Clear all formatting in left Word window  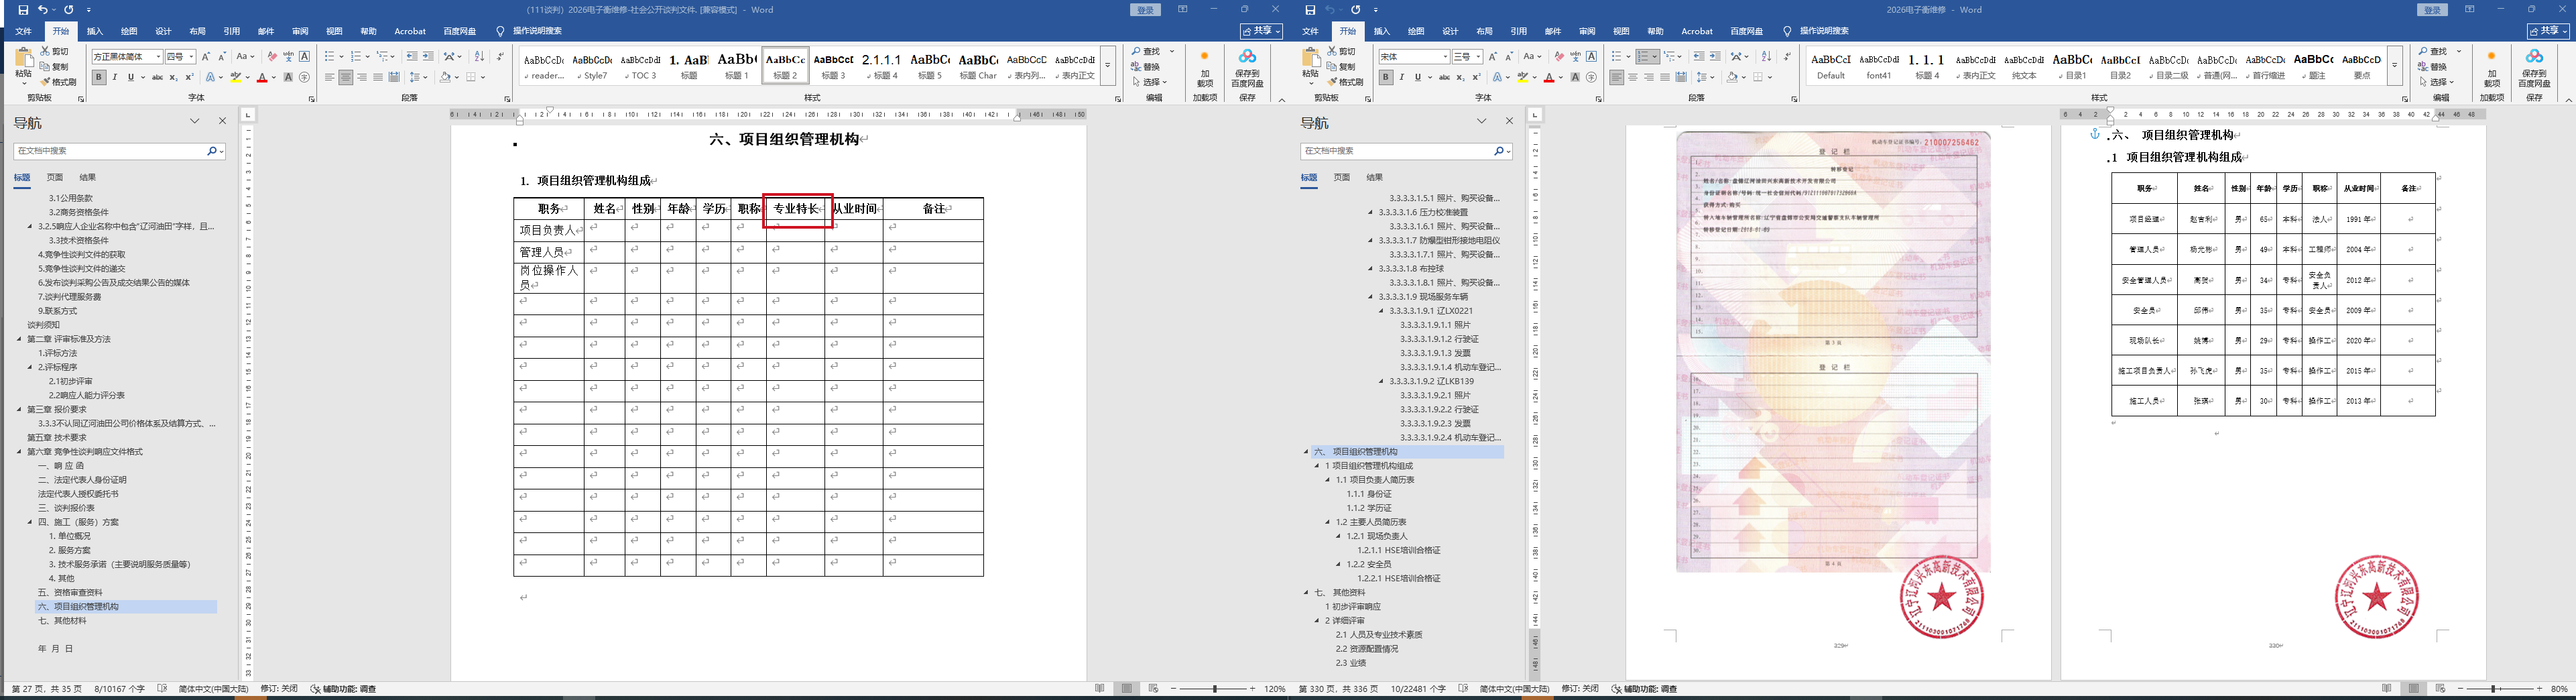(272, 57)
